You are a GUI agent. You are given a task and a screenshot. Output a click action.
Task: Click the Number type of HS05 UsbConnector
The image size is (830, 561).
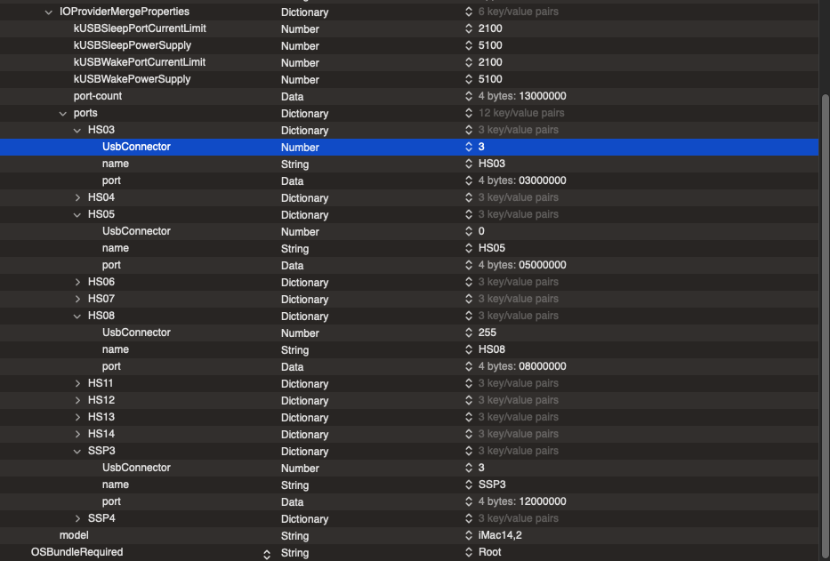click(300, 231)
